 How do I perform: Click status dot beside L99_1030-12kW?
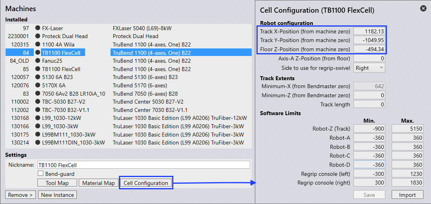click(x=38, y=118)
